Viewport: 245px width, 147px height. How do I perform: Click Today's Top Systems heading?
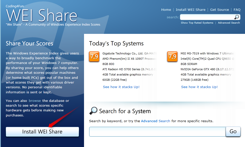[x=116, y=43]
